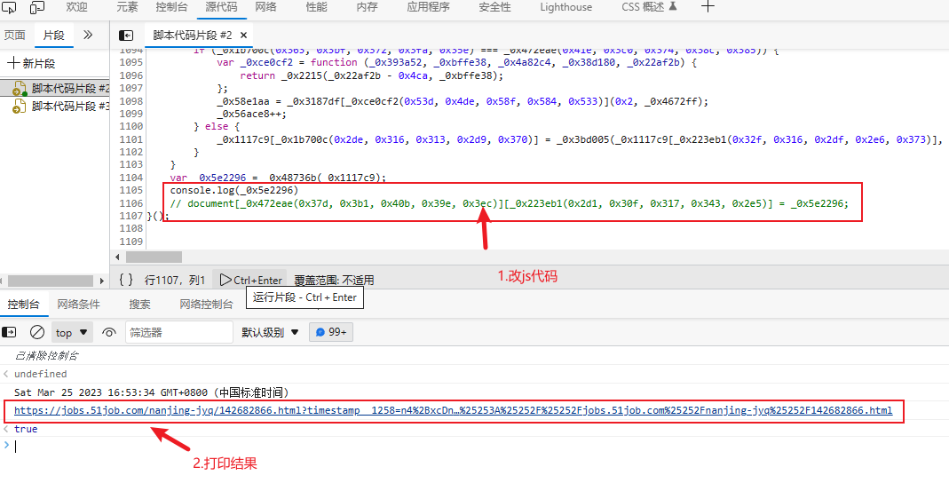Open the printed jobs.51job.com link

click(453, 410)
